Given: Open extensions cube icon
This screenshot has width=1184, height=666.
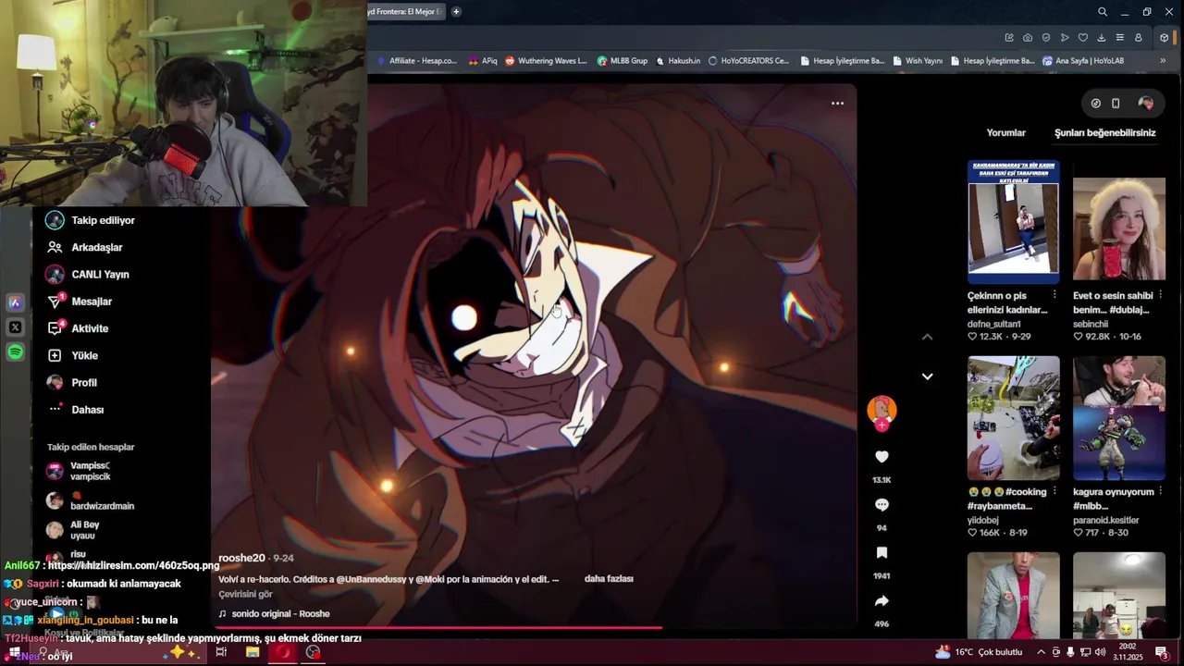Looking at the screenshot, I should [x=1165, y=38].
